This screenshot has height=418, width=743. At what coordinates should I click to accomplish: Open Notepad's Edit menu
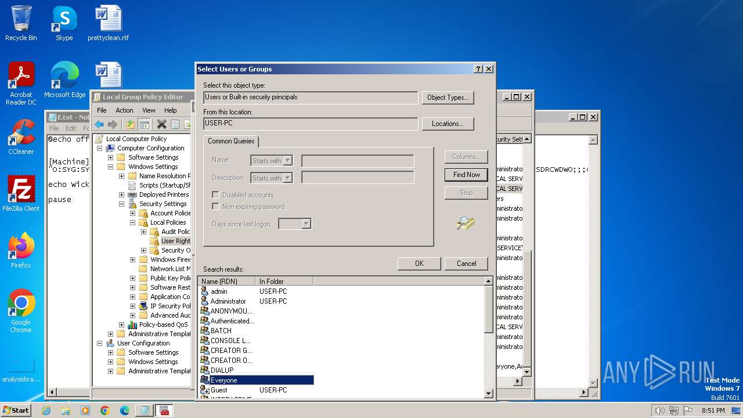pos(71,128)
